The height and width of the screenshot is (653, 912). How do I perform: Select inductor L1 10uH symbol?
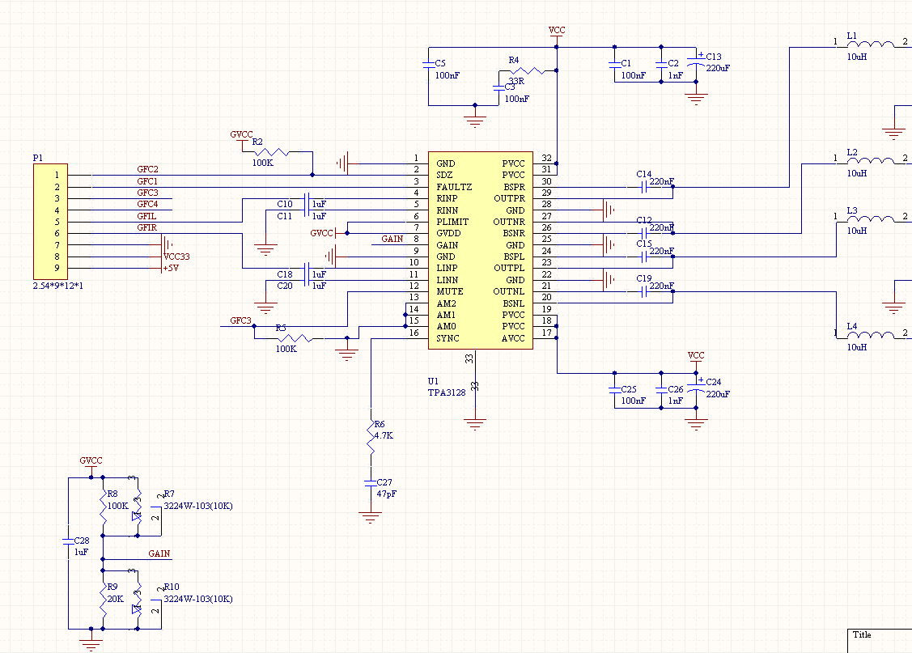point(871,45)
